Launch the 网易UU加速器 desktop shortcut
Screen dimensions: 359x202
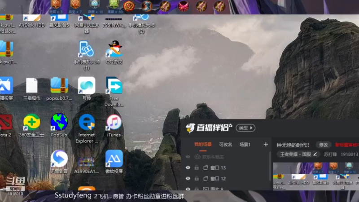point(87,24)
